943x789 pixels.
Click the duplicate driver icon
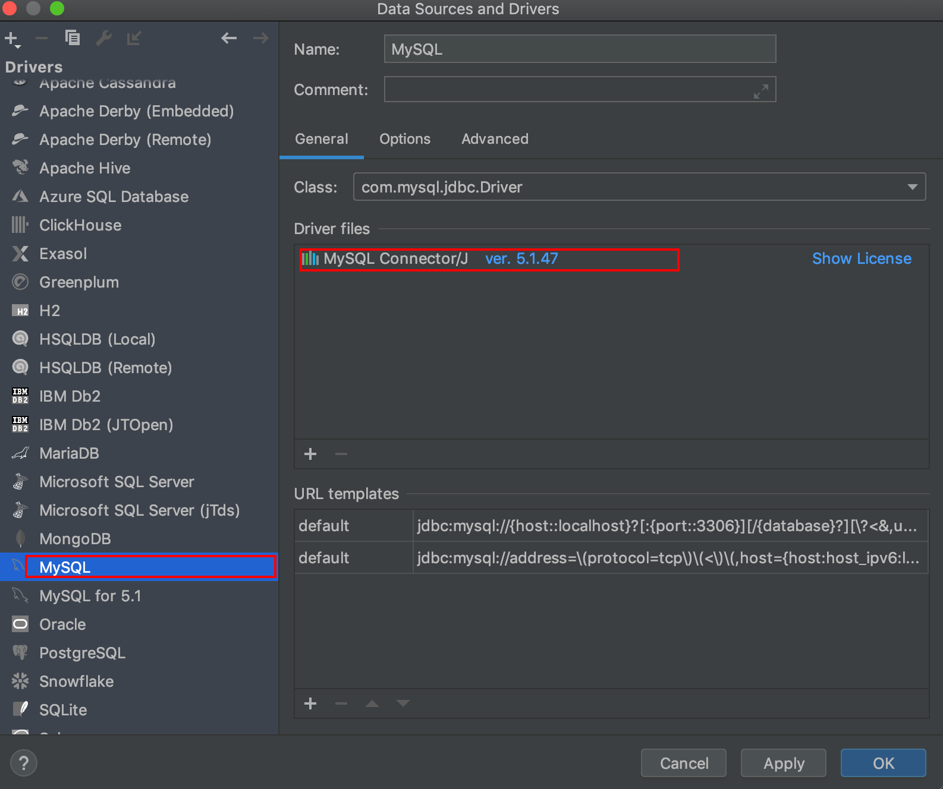tap(73, 38)
